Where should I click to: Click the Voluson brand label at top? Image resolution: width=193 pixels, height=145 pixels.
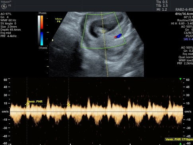point(6,2)
